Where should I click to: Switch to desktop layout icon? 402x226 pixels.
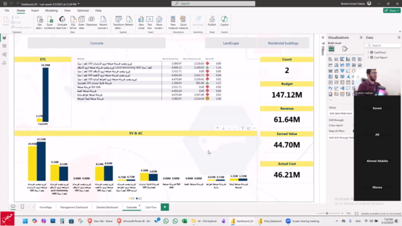(13, 207)
